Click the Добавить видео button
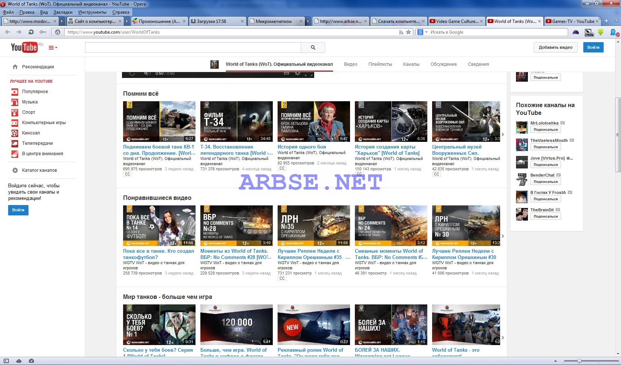 (x=556, y=47)
